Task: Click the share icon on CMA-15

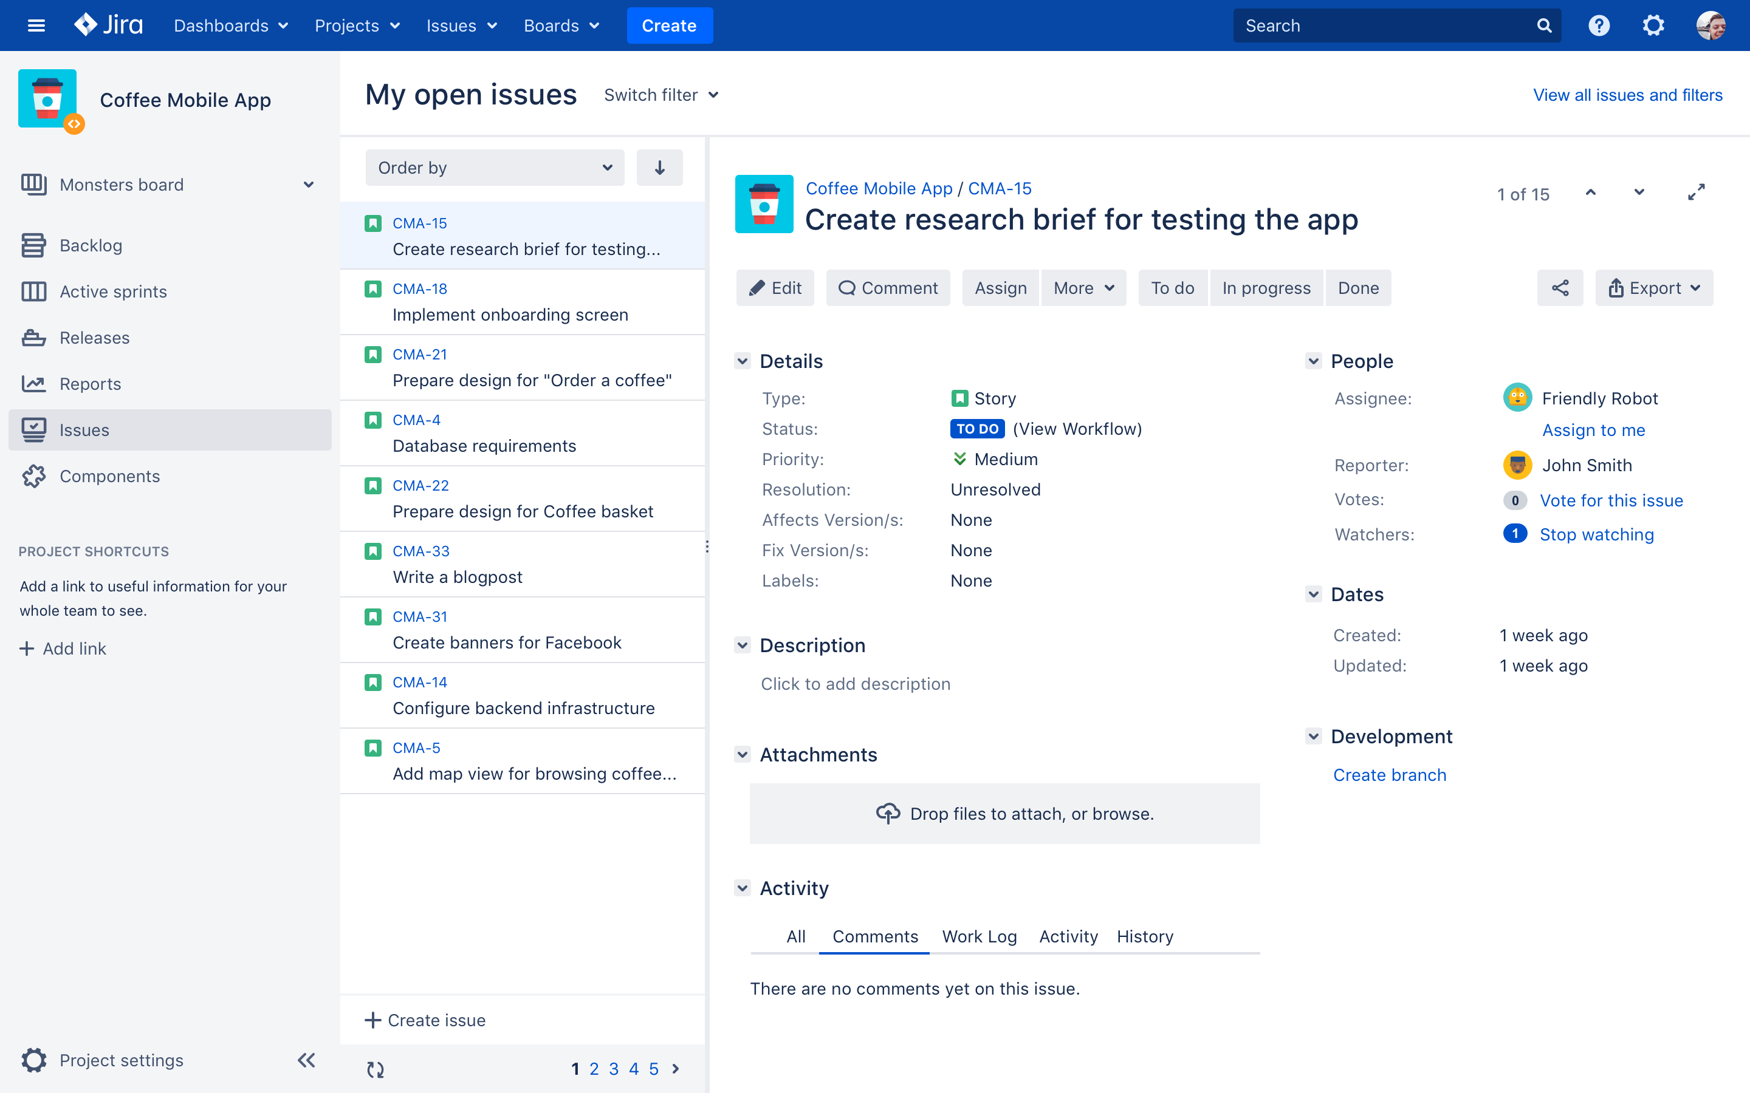Action: 1560,287
